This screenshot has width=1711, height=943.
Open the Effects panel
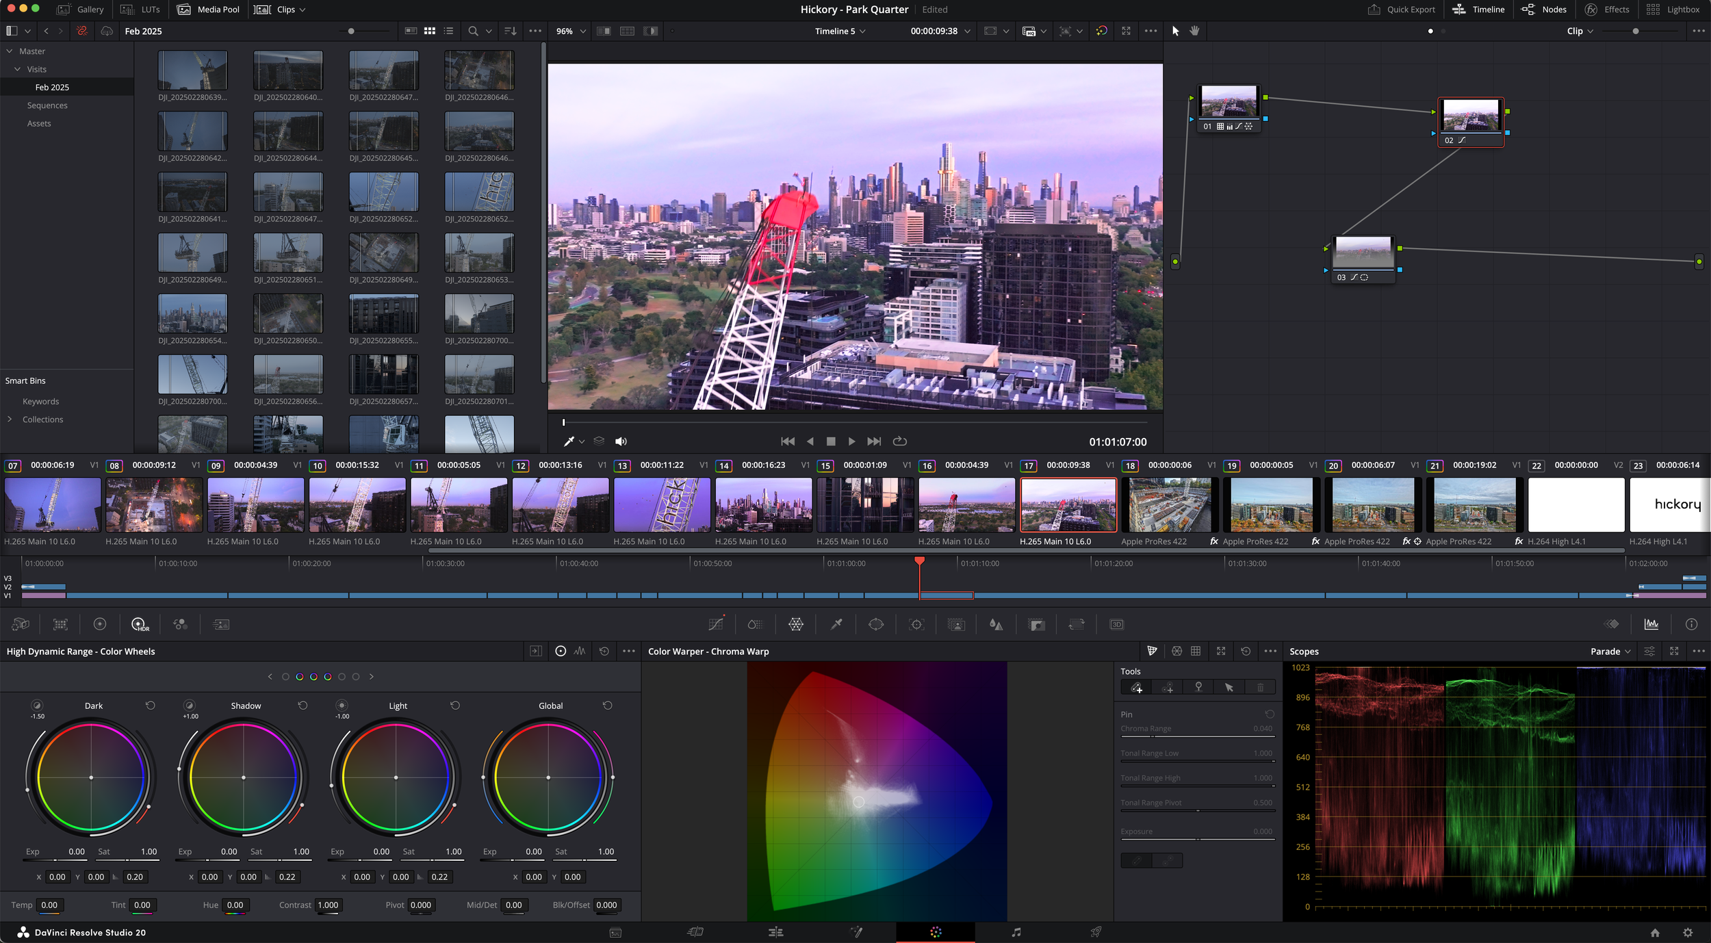[x=1607, y=10]
